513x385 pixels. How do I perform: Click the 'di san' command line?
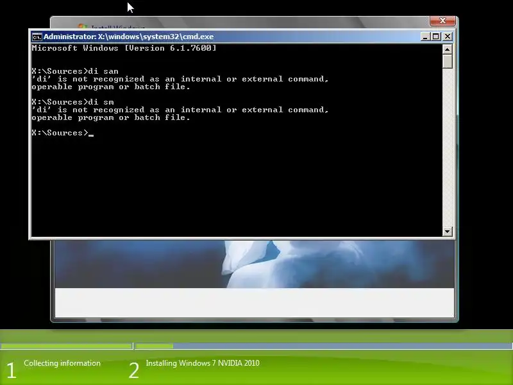[75, 71]
